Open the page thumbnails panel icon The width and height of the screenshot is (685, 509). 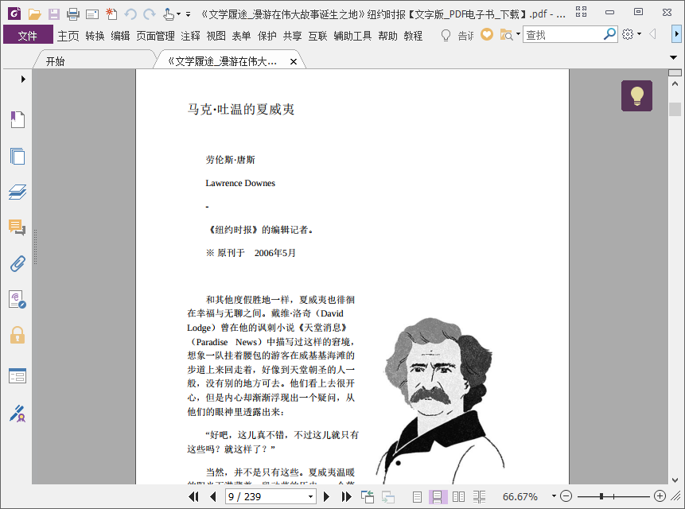[x=18, y=156]
